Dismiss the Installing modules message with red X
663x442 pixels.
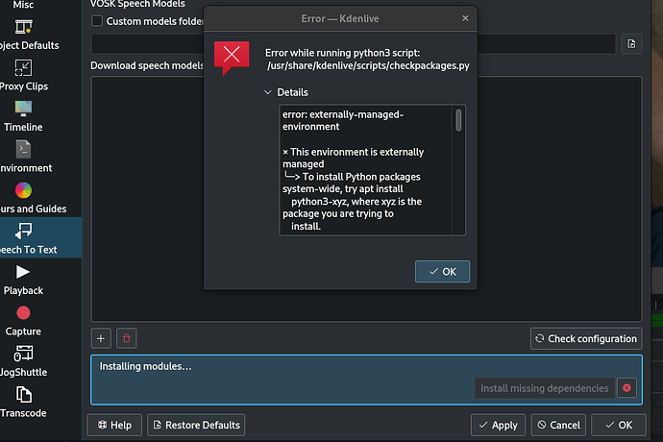[x=626, y=388]
